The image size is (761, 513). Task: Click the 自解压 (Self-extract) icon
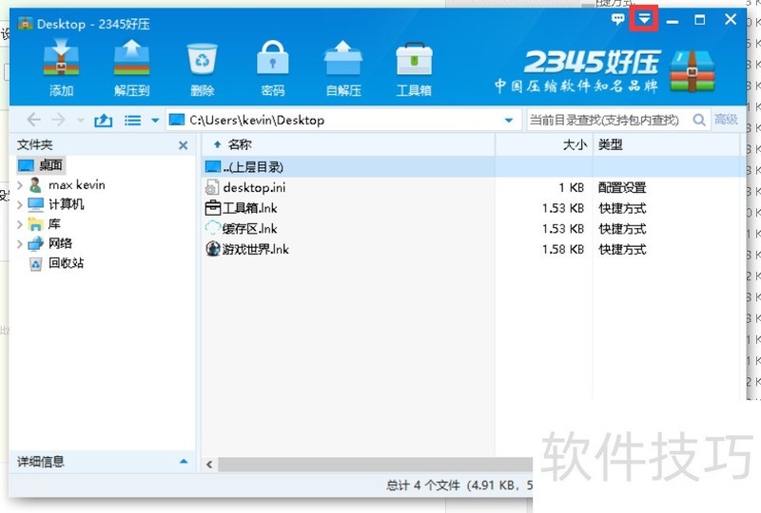tap(343, 59)
